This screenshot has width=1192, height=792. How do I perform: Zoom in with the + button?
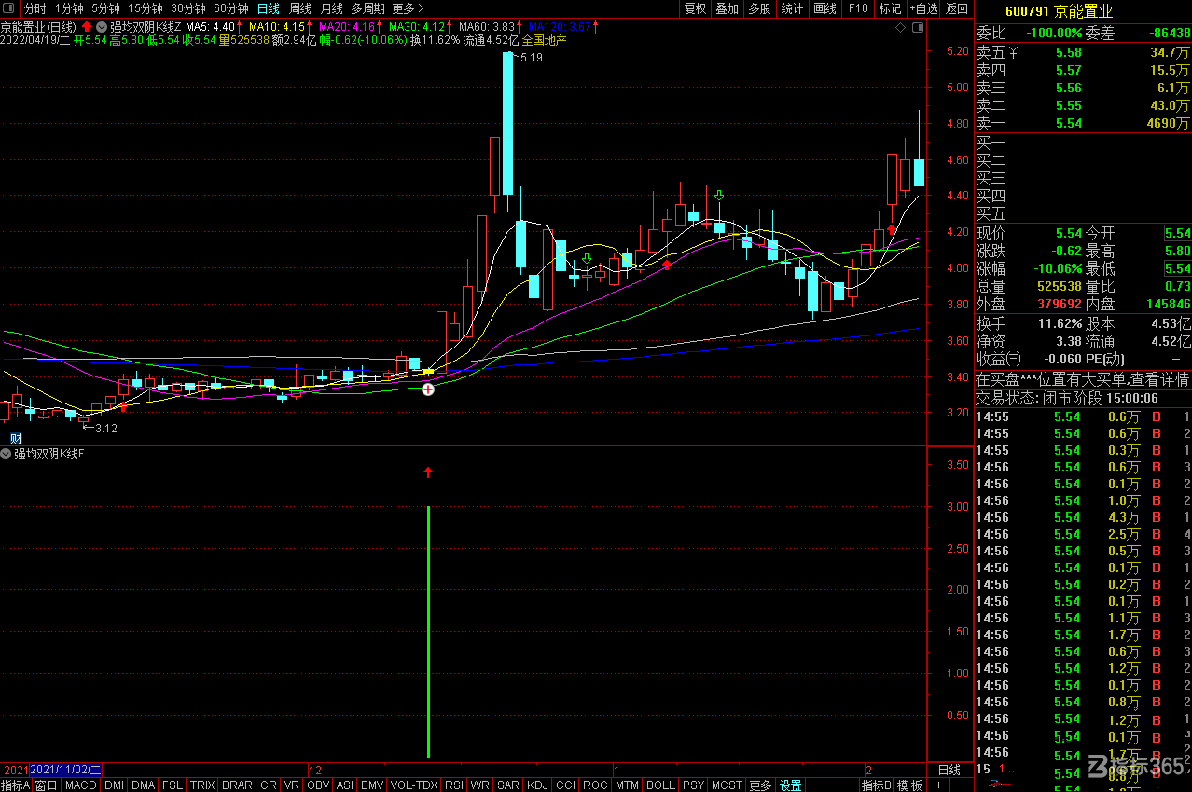[939, 785]
